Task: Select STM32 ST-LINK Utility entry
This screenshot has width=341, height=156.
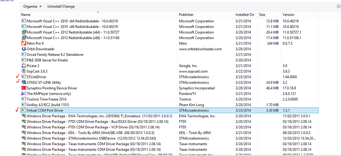Action: [x=44, y=82]
